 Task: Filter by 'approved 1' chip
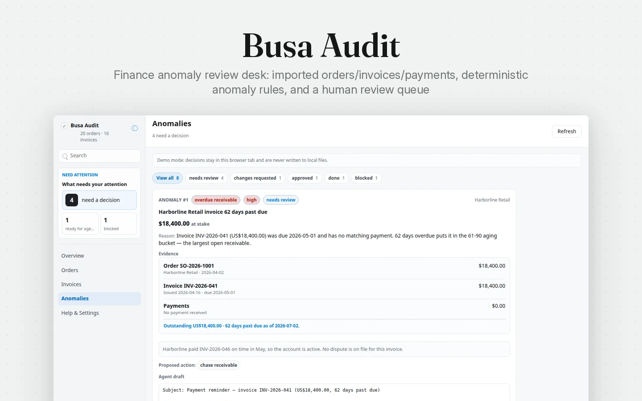point(305,178)
